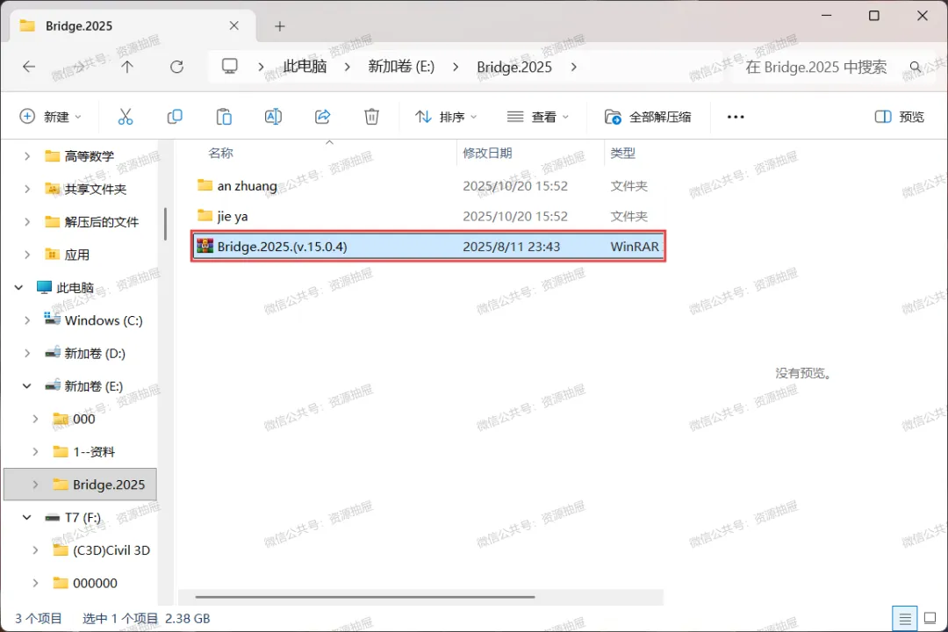Viewport: 948px width, 632px height.
Task: Click date 2025/8/11 23:43 cell
Action: point(512,246)
